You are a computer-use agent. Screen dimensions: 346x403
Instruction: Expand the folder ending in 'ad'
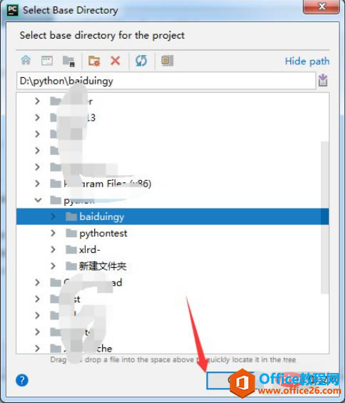pyautogui.click(x=38, y=282)
